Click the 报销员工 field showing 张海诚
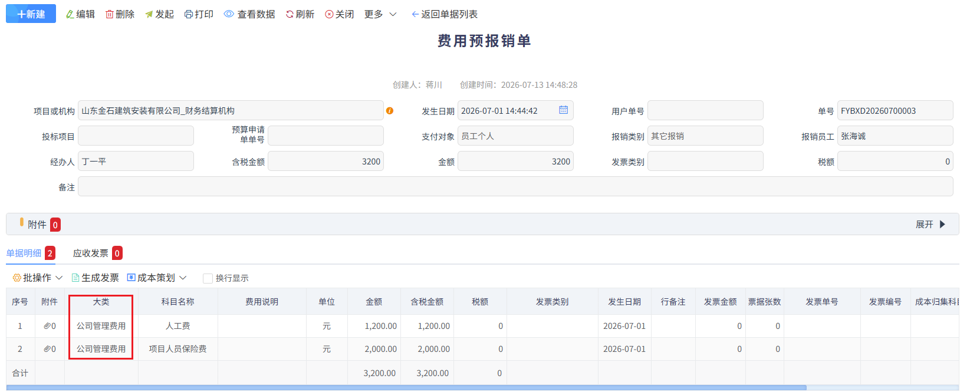Screen dimensions: 970x392 pos(895,136)
